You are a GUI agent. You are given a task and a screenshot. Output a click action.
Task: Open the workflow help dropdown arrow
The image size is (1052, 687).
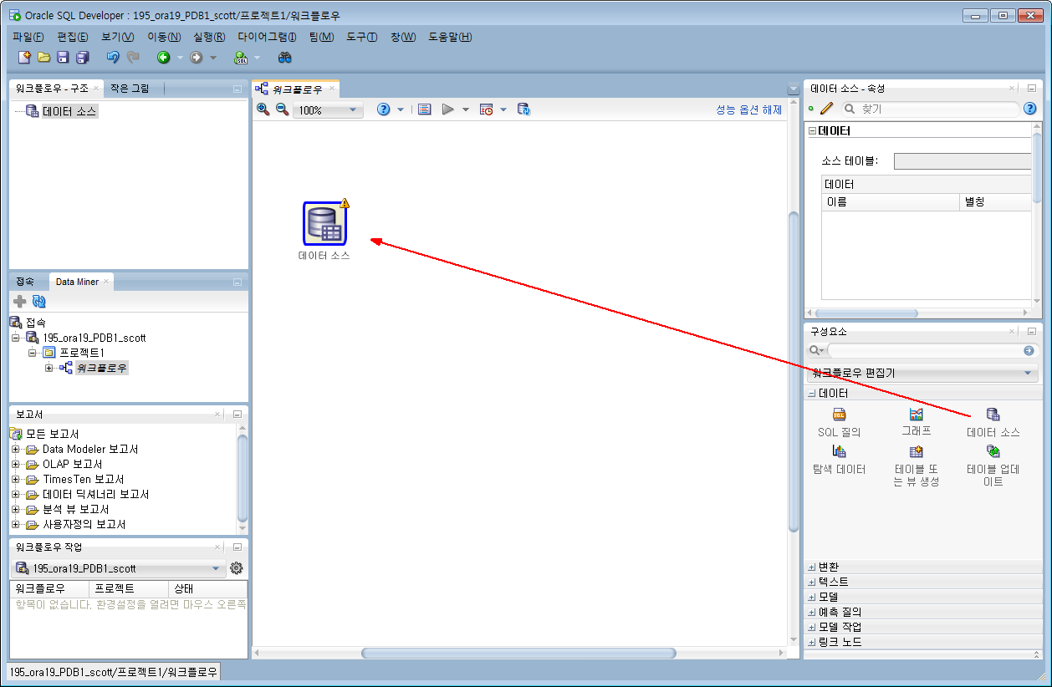coord(401,109)
